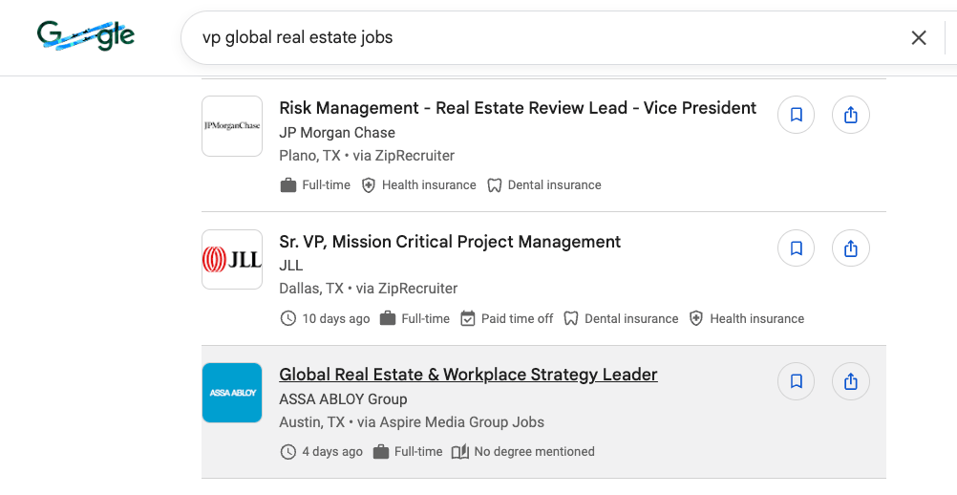Click in the search input field
This screenshot has height=495, width=957.
click(544, 38)
